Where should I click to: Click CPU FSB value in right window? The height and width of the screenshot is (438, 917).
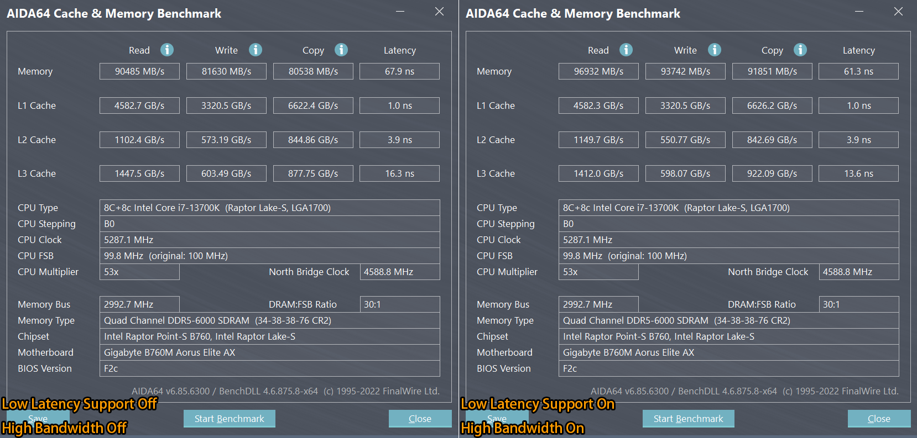pyautogui.click(x=729, y=256)
